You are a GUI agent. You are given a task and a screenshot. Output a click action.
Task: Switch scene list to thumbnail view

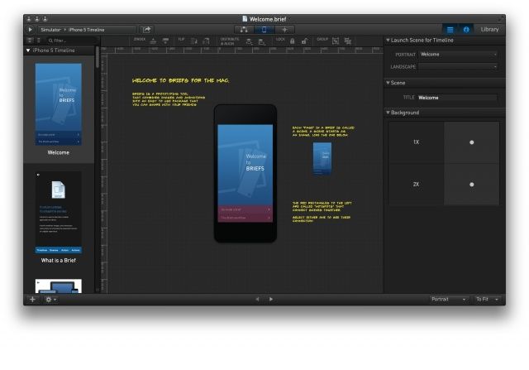(x=31, y=40)
